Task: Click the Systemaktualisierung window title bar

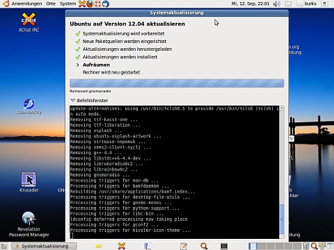Action: [x=177, y=13]
